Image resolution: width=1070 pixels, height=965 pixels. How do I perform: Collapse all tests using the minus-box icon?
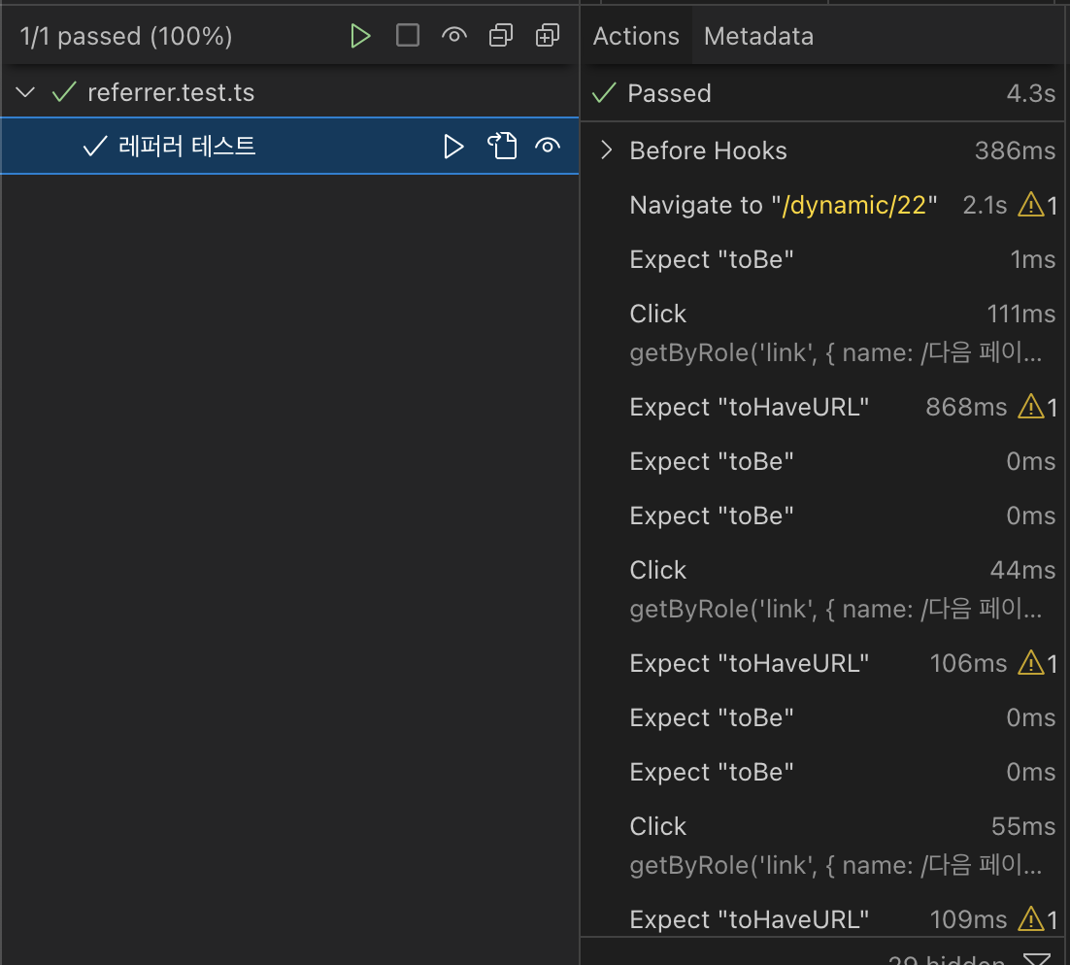[x=501, y=37]
